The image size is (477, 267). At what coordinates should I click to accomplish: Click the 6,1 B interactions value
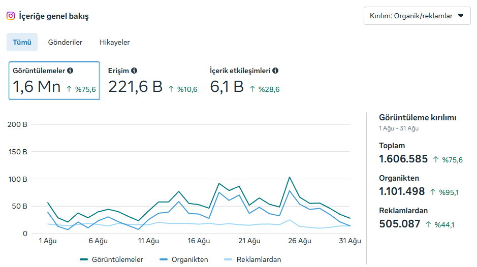pyautogui.click(x=227, y=87)
